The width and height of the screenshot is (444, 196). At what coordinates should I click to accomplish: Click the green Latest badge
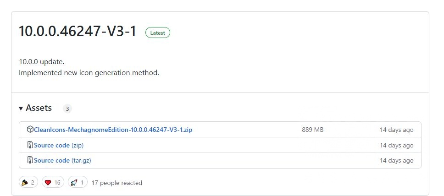point(157,33)
